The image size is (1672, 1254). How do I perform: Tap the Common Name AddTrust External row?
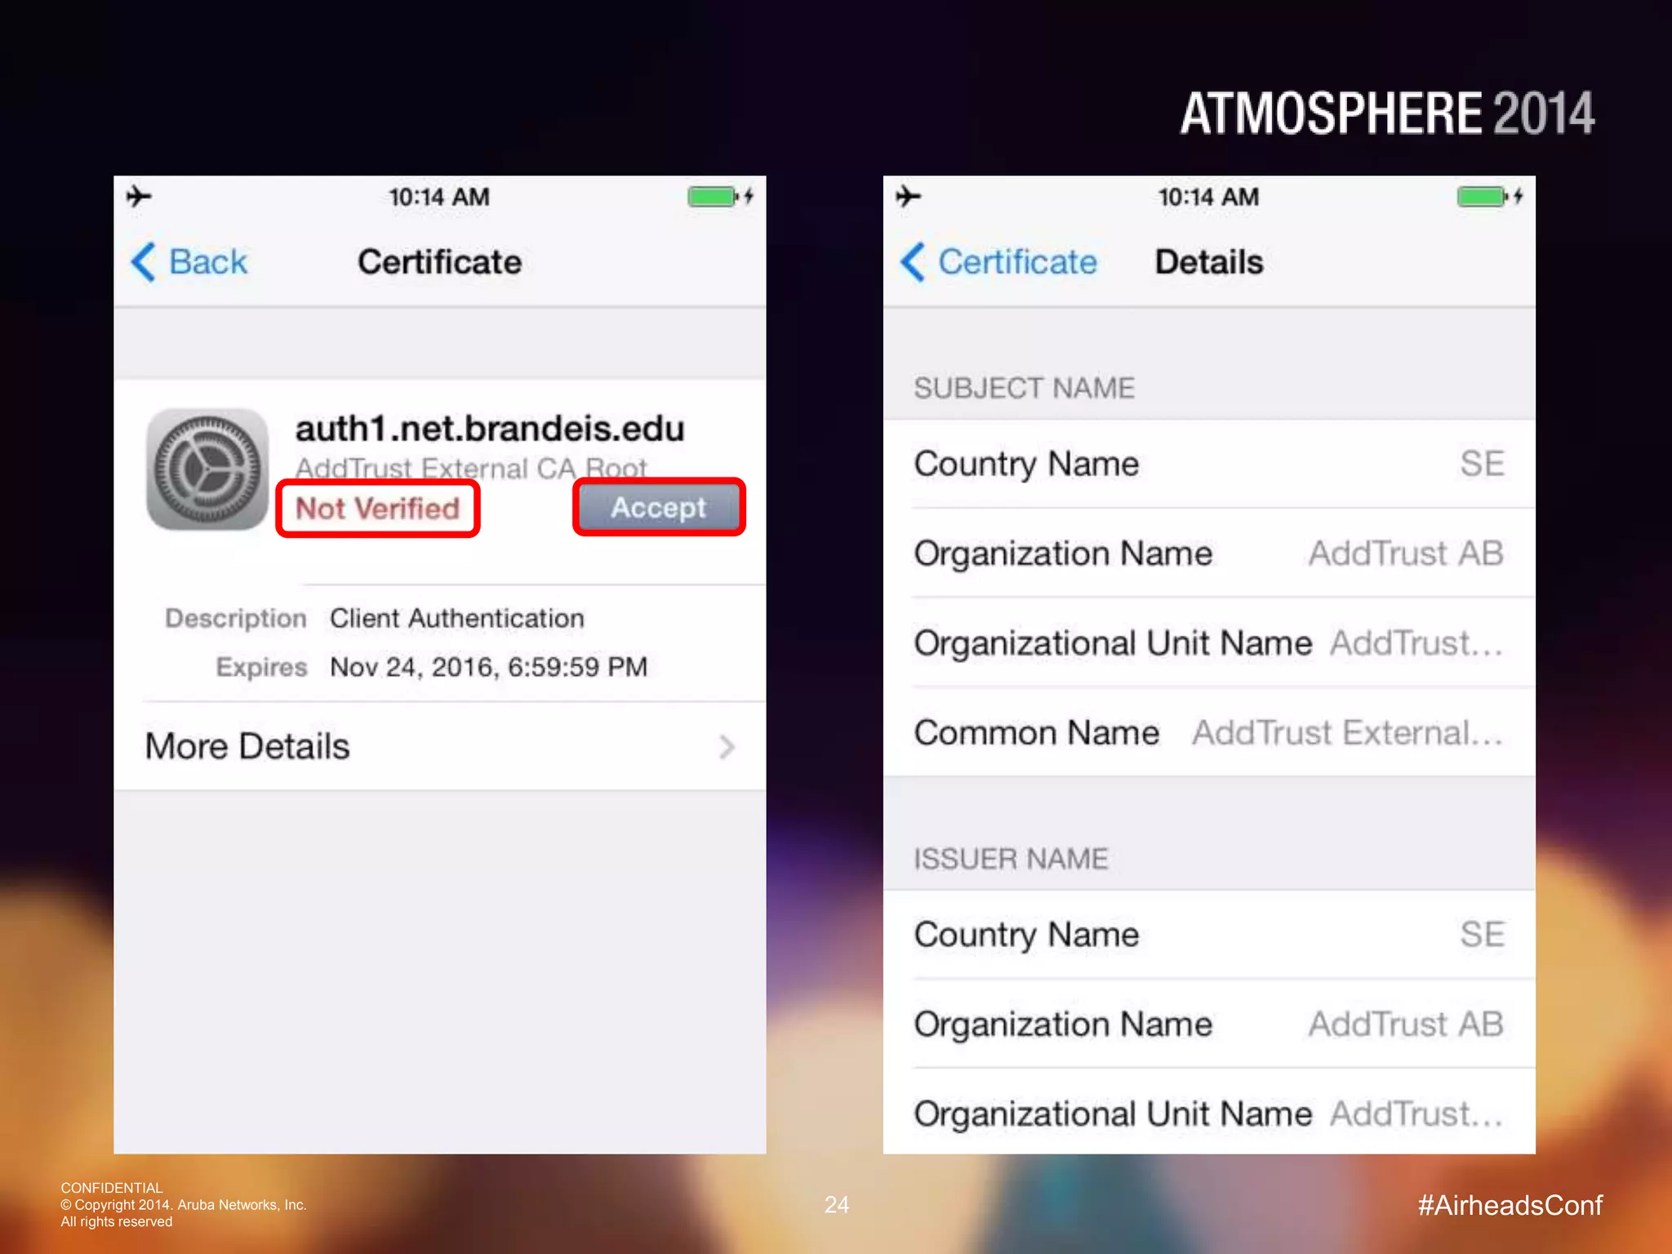[1209, 732]
